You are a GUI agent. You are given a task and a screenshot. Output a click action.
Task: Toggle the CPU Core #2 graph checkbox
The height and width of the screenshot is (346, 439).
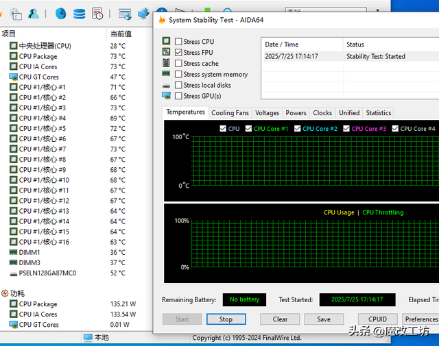(297, 128)
